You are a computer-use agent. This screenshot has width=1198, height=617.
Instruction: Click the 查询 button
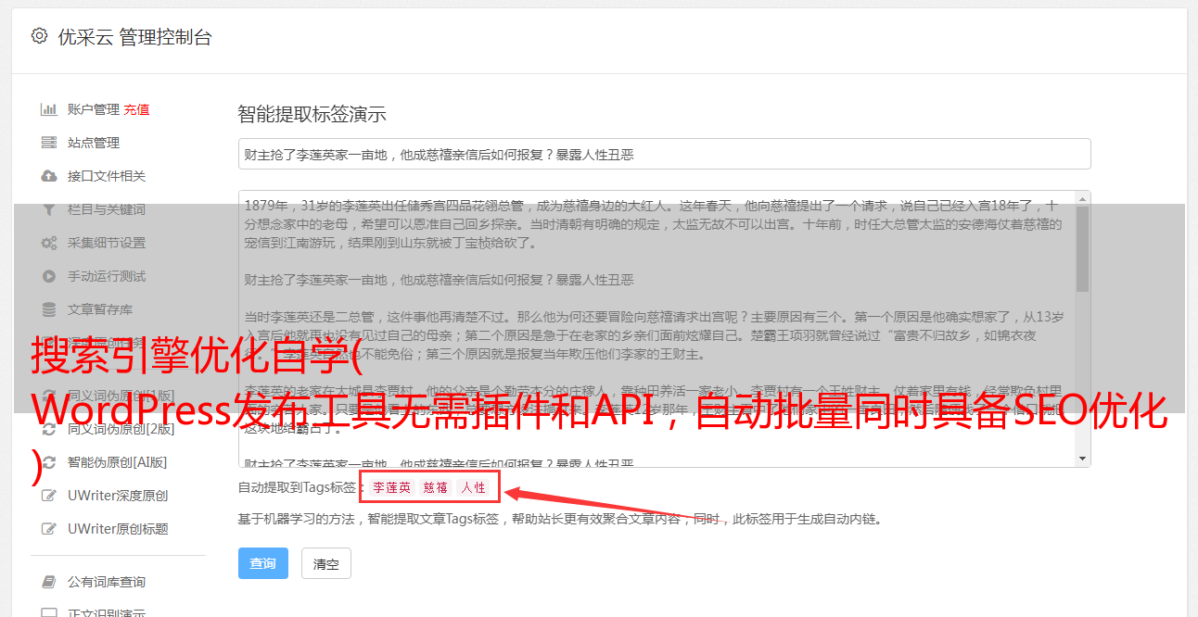pos(263,563)
